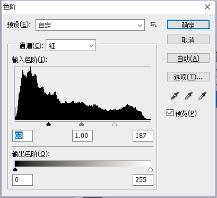Close the 色阶 dialog
Viewport: 217px width, 198px height.
207,7
